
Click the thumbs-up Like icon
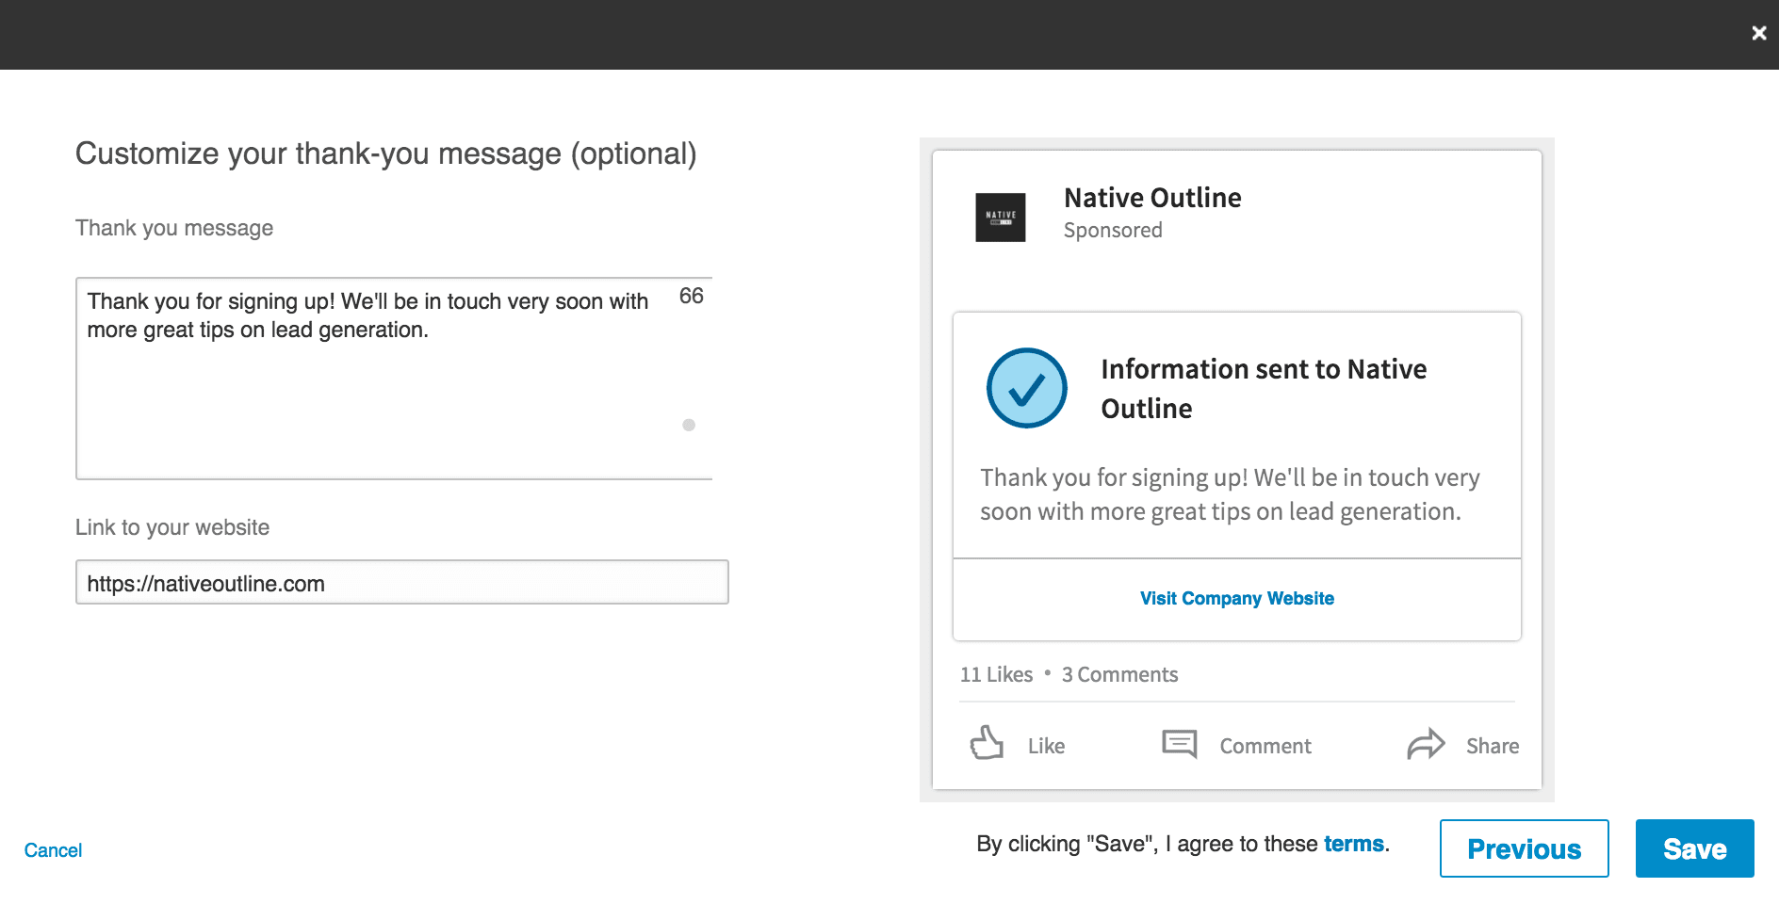[987, 743]
